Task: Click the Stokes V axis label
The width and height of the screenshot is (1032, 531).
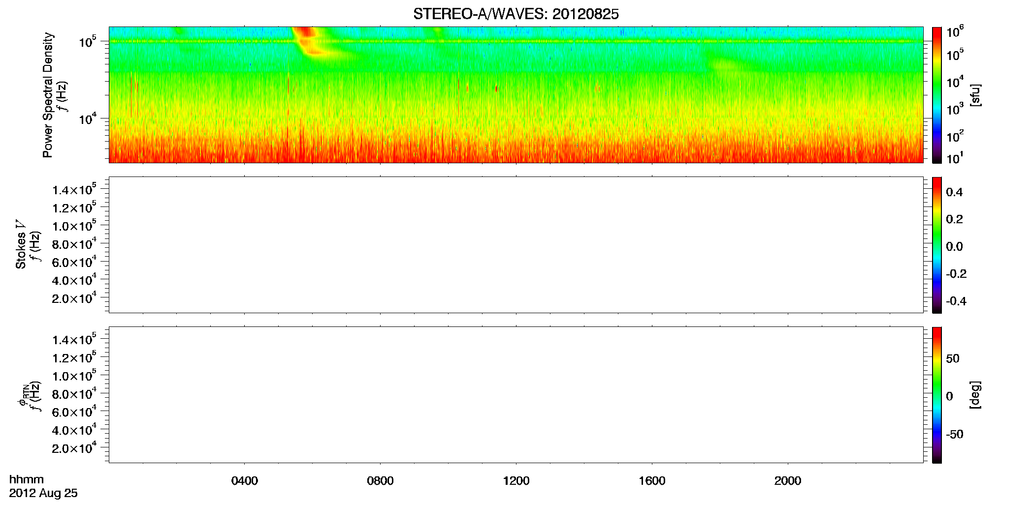Action: pyautogui.click(x=21, y=244)
